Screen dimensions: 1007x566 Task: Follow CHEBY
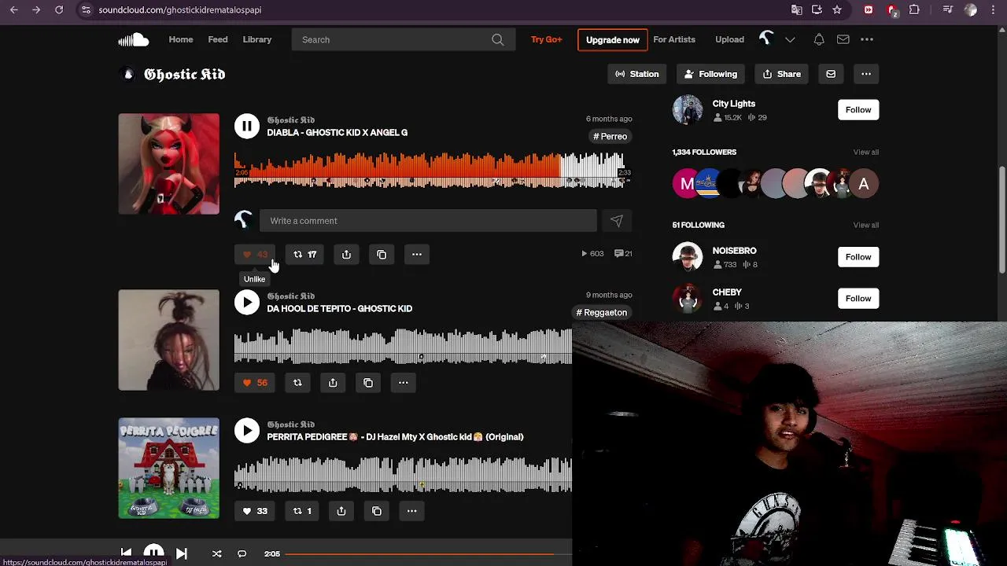pyautogui.click(x=858, y=298)
